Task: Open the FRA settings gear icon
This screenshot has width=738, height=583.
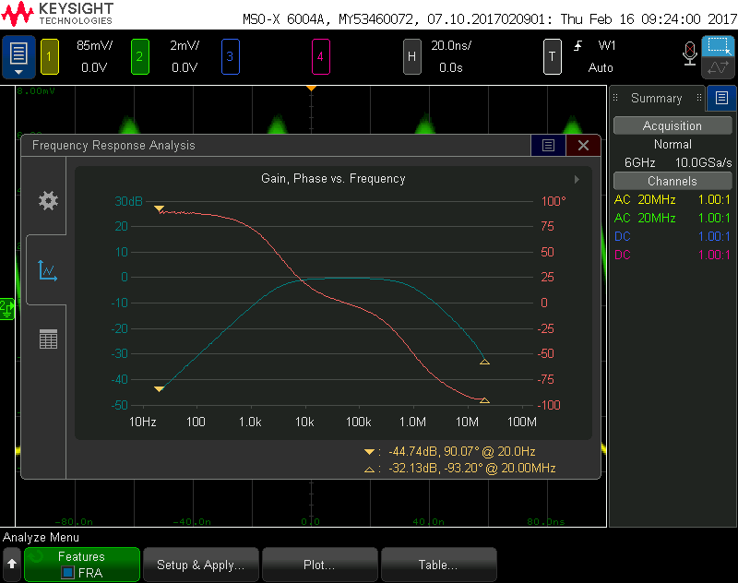Action: click(47, 200)
